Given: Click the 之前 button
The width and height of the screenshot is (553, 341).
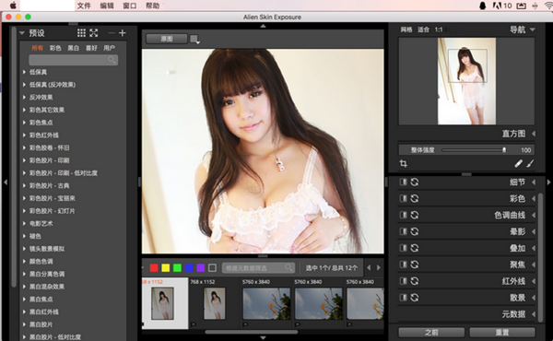Looking at the screenshot, I should click(x=431, y=332).
